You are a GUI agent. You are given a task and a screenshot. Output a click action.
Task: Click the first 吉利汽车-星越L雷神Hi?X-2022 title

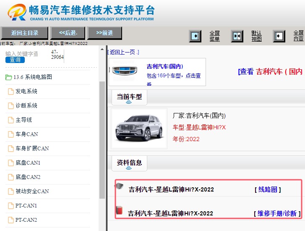pos(171,189)
